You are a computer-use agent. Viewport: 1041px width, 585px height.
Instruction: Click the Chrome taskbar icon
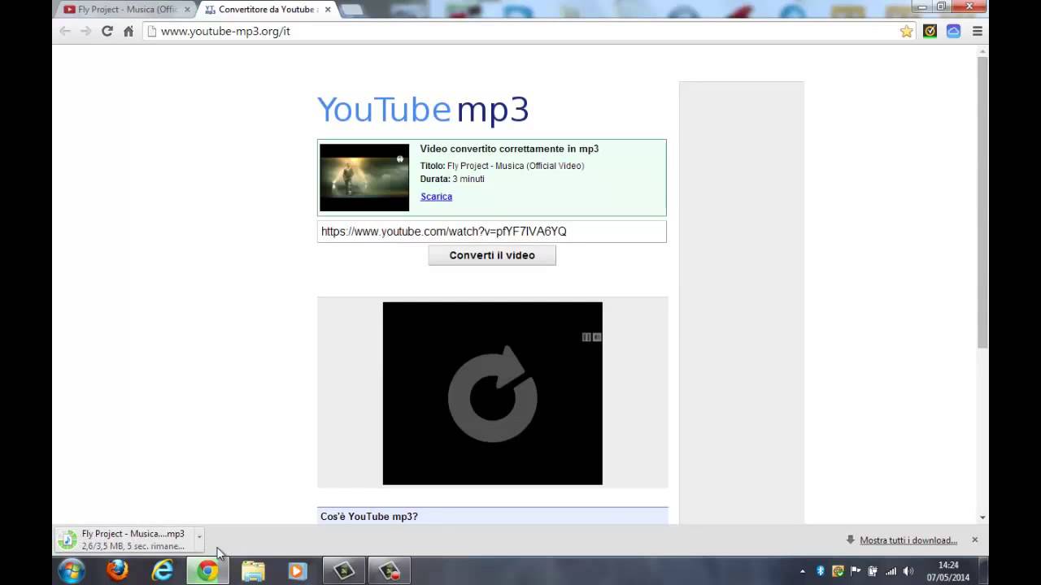[x=208, y=571]
